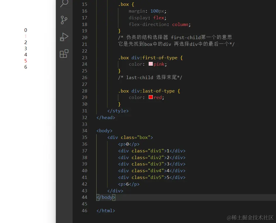Click the closing </body> tag
The image size is (276, 223).
tap(106, 197)
